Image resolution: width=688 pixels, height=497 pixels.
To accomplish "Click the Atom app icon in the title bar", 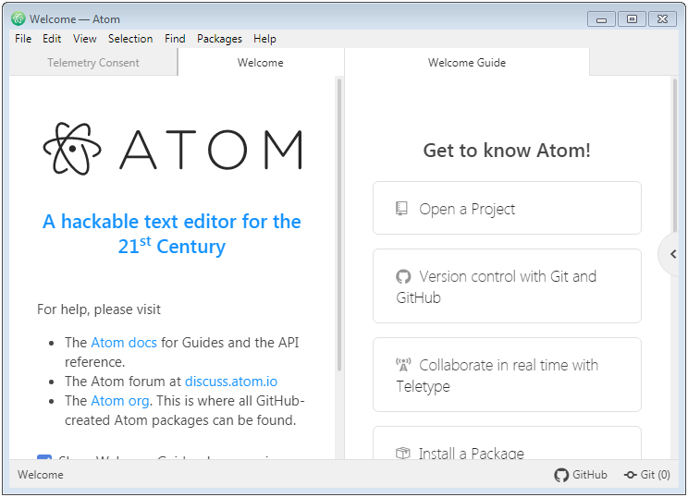I will 18,18.
